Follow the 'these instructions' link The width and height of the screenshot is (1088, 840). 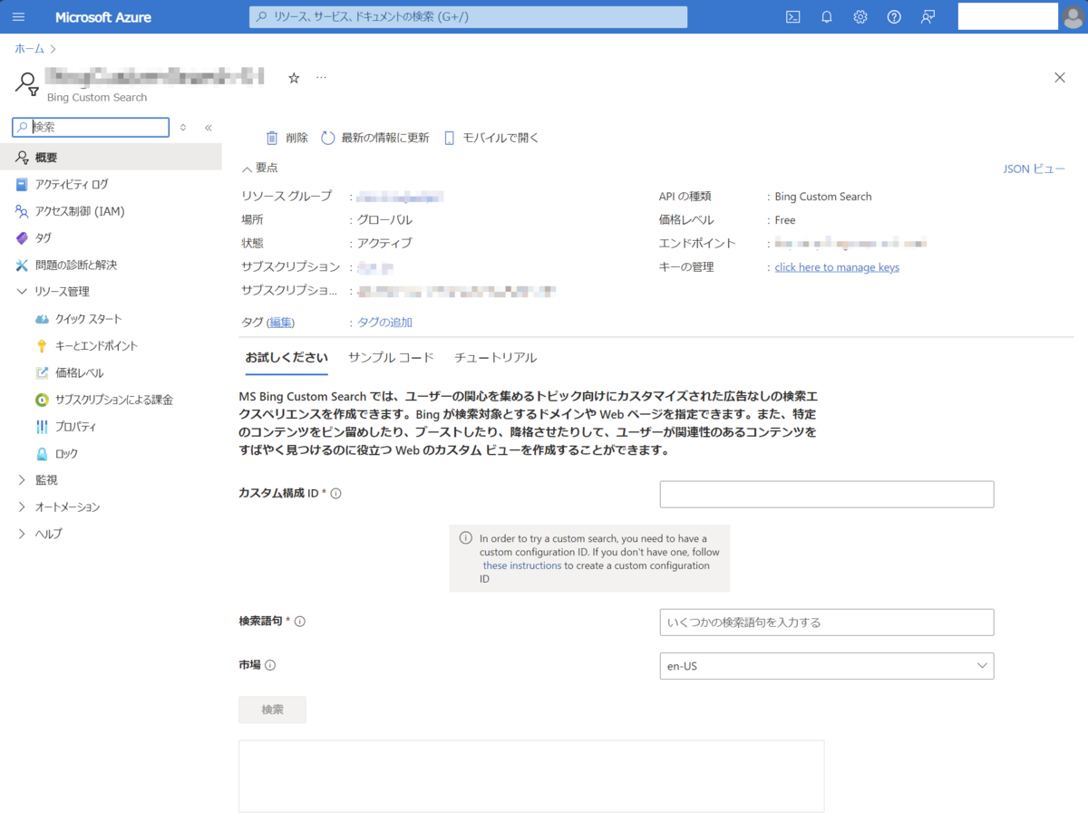tap(521, 565)
